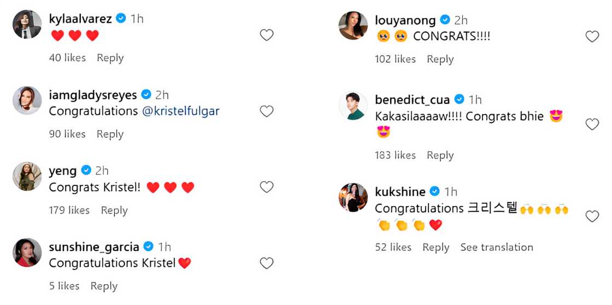This screenshot has height=305, width=612.
Task: Reply to louyanong's comment
Action: pyautogui.click(x=440, y=59)
